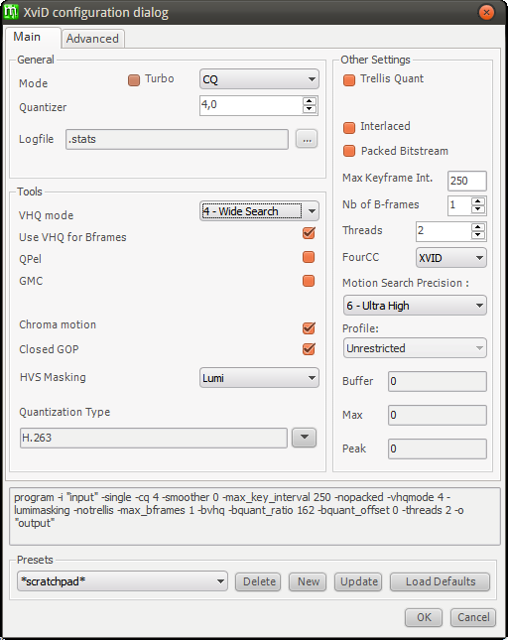Open the Motion Search Precision dropdown

[415, 306]
